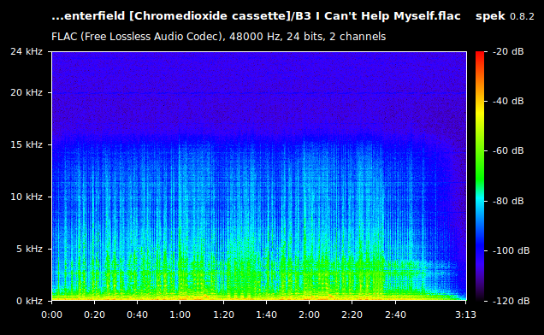Image resolution: width=544 pixels, height=335 pixels.
Task: Click the '10 kHz' frequency axis label
Action: (27, 197)
